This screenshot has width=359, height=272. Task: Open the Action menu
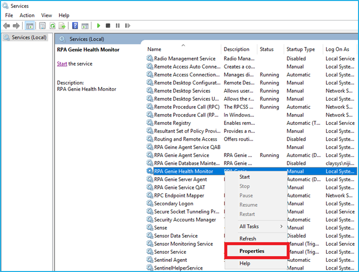pos(27,15)
